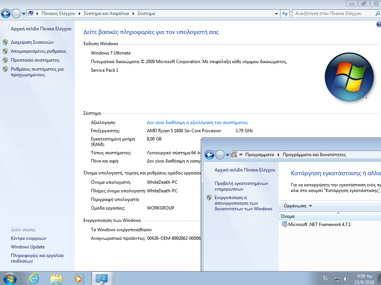Click the Microsoft .NET Framework 4.7.1 icon
This screenshot has width=381, height=285.
tap(284, 224)
